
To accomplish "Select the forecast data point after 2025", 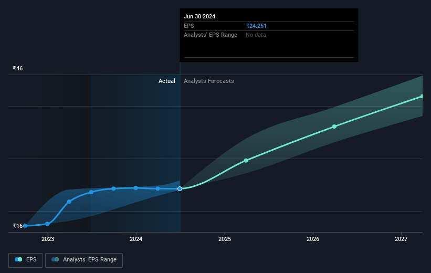I will pyautogui.click(x=246, y=161).
